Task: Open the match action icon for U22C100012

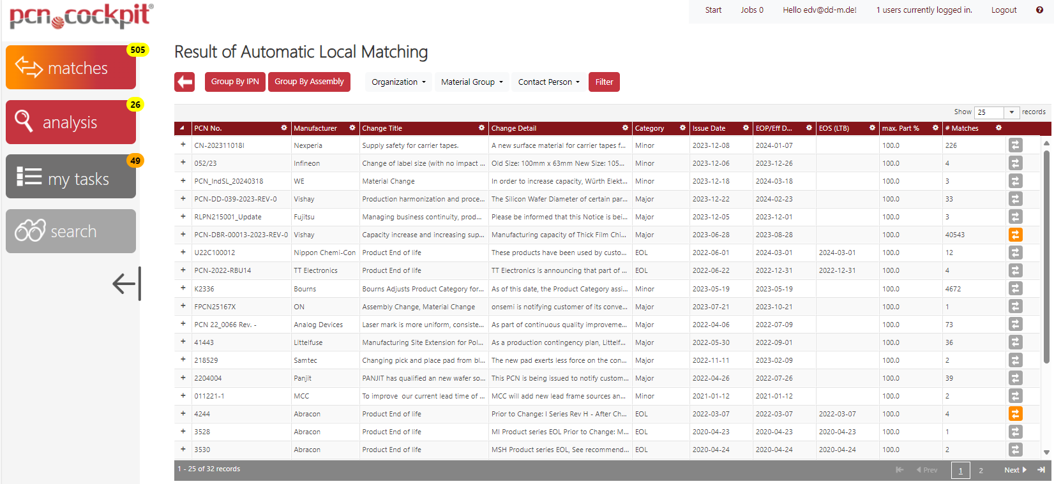Action: (x=1015, y=253)
